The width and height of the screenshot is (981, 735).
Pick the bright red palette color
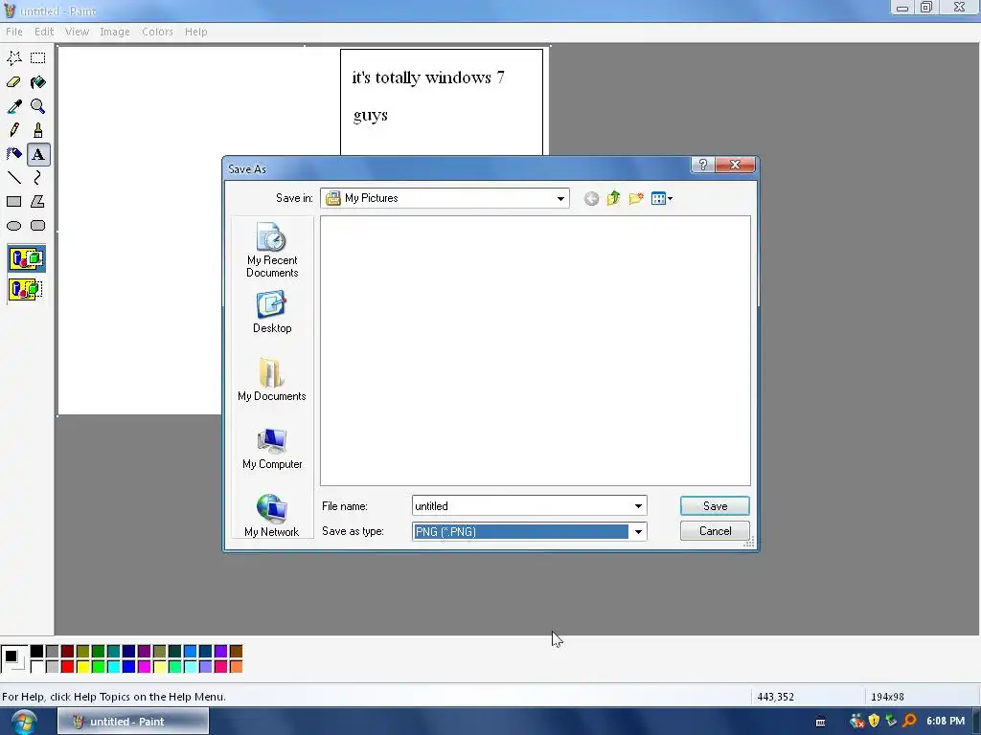[x=68, y=666]
